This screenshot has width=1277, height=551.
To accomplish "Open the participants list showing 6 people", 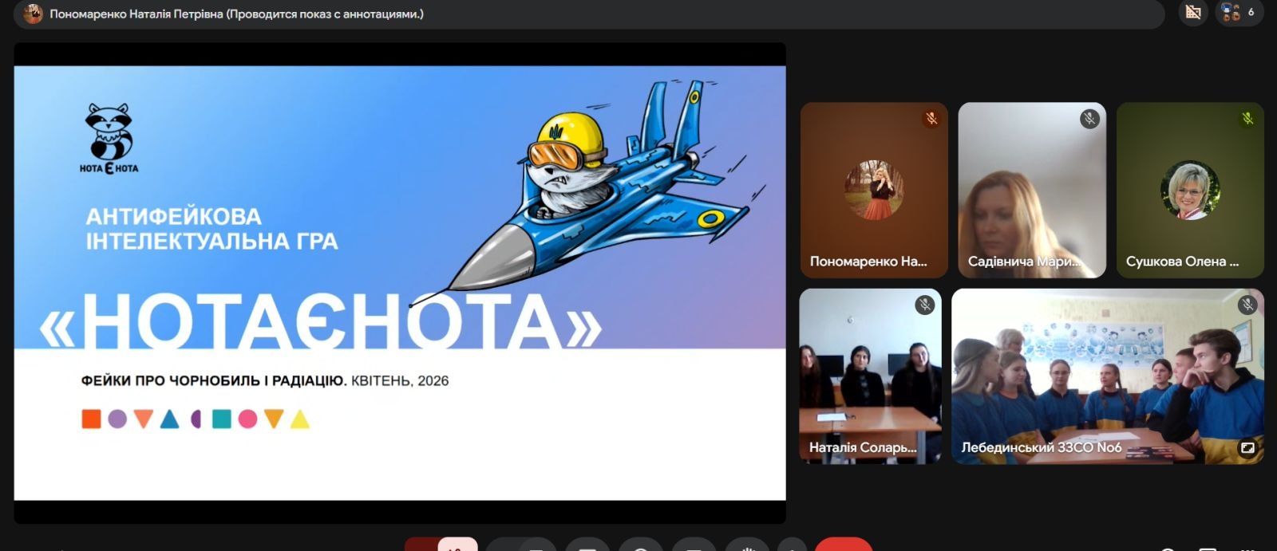I will (x=1239, y=12).
